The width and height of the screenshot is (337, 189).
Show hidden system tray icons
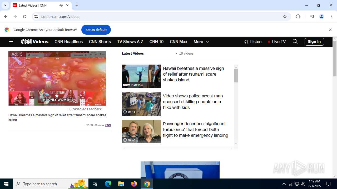[x=284, y=184]
